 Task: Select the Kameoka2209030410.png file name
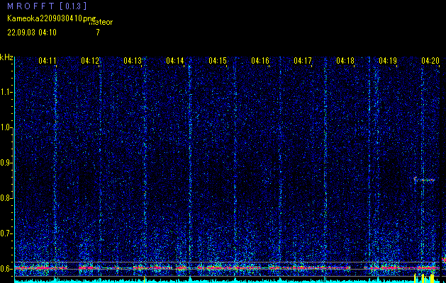52,18
